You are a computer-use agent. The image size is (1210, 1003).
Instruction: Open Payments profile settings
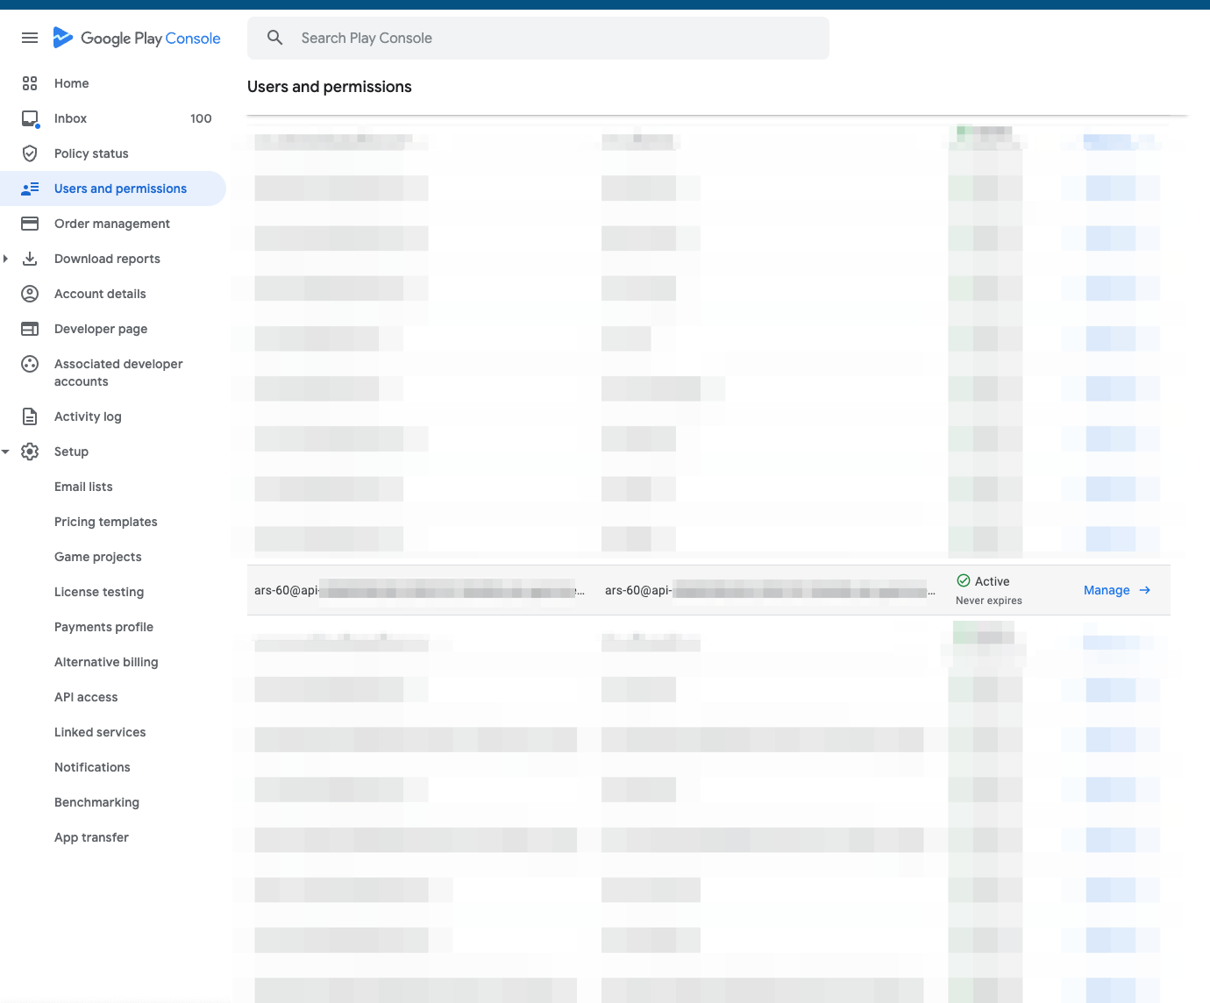click(103, 627)
